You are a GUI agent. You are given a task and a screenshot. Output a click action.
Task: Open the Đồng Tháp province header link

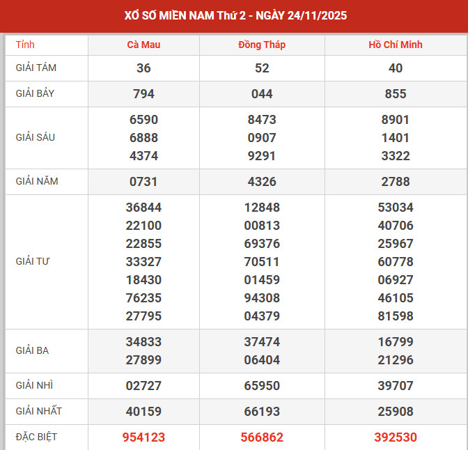pyautogui.click(x=262, y=45)
